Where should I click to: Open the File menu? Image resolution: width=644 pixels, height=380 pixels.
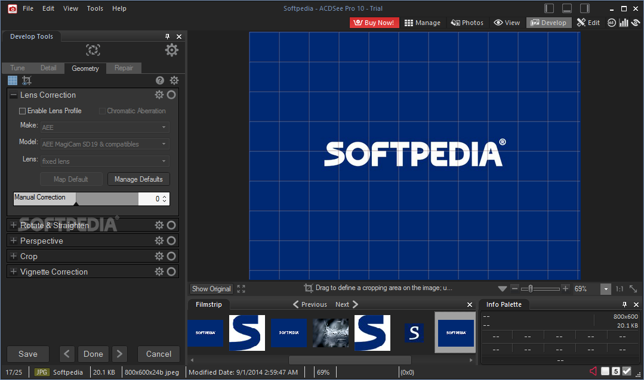tap(28, 8)
